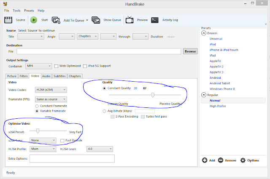Enable the Fast Decode checkbox
This screenshot has height=179, width=270.
(x=62, y=141)
